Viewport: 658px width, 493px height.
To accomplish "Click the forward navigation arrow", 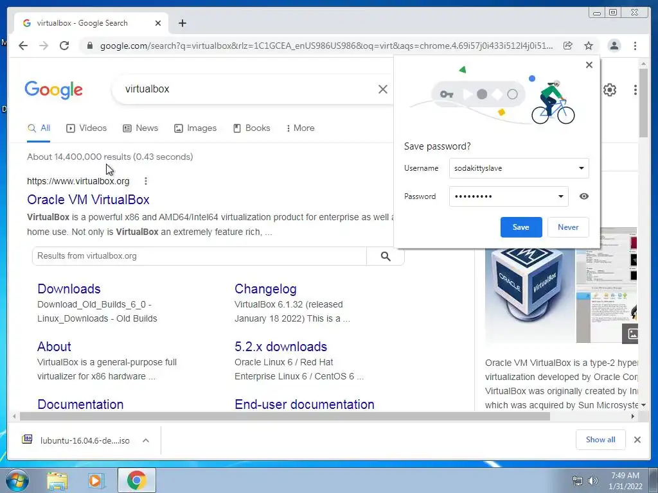I will coord(44,46).
